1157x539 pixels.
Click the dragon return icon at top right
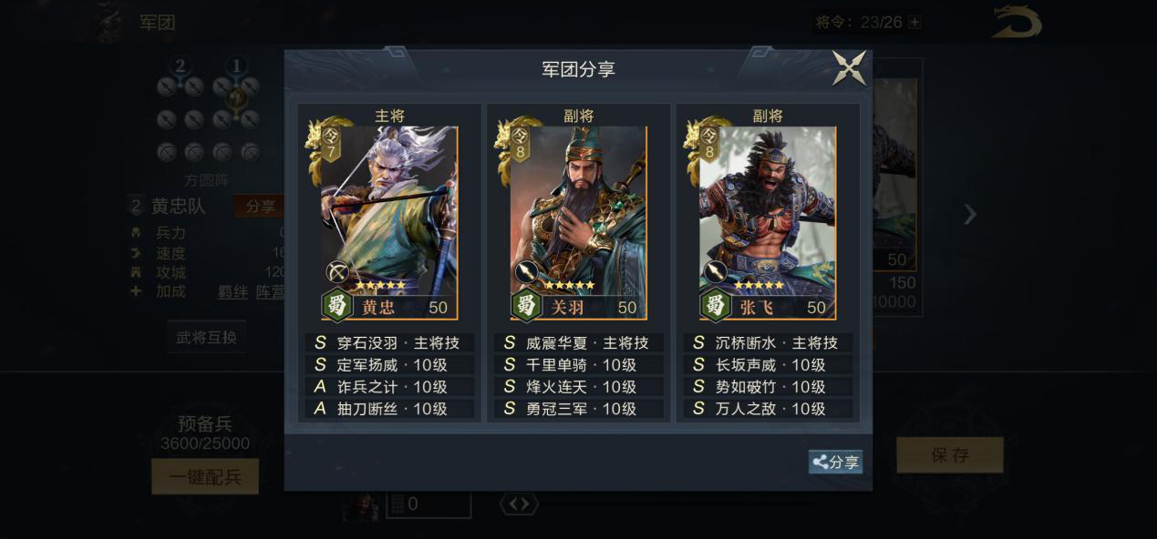pos(1017,22)
